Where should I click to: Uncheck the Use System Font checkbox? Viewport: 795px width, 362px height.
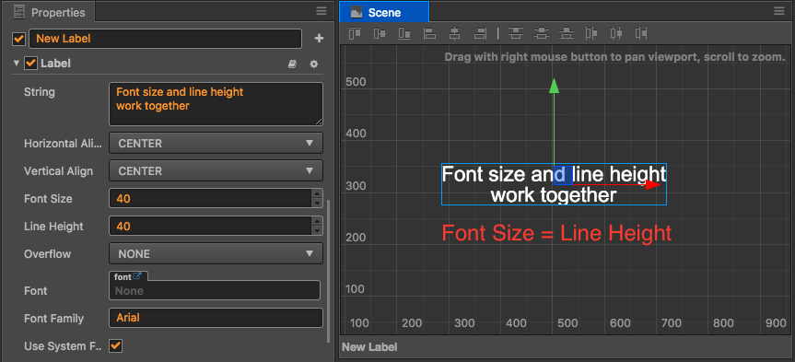pos(115,346)
